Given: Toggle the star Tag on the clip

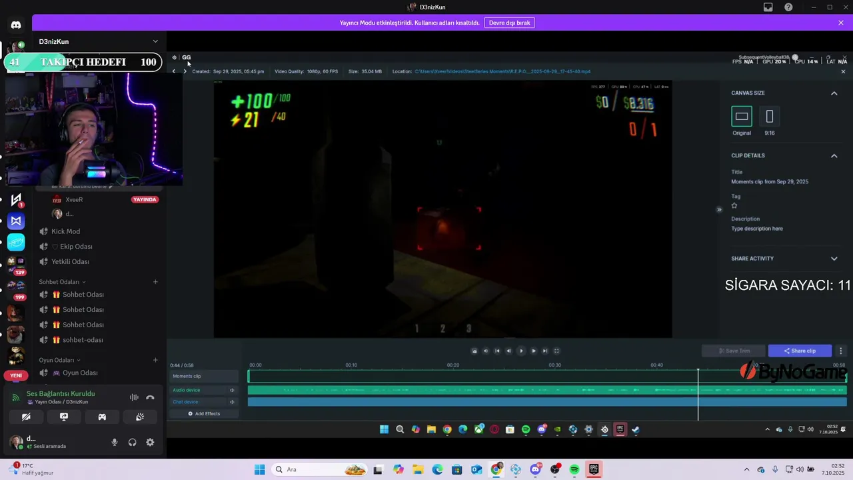Looking at the screenshot, I should 734,206.
